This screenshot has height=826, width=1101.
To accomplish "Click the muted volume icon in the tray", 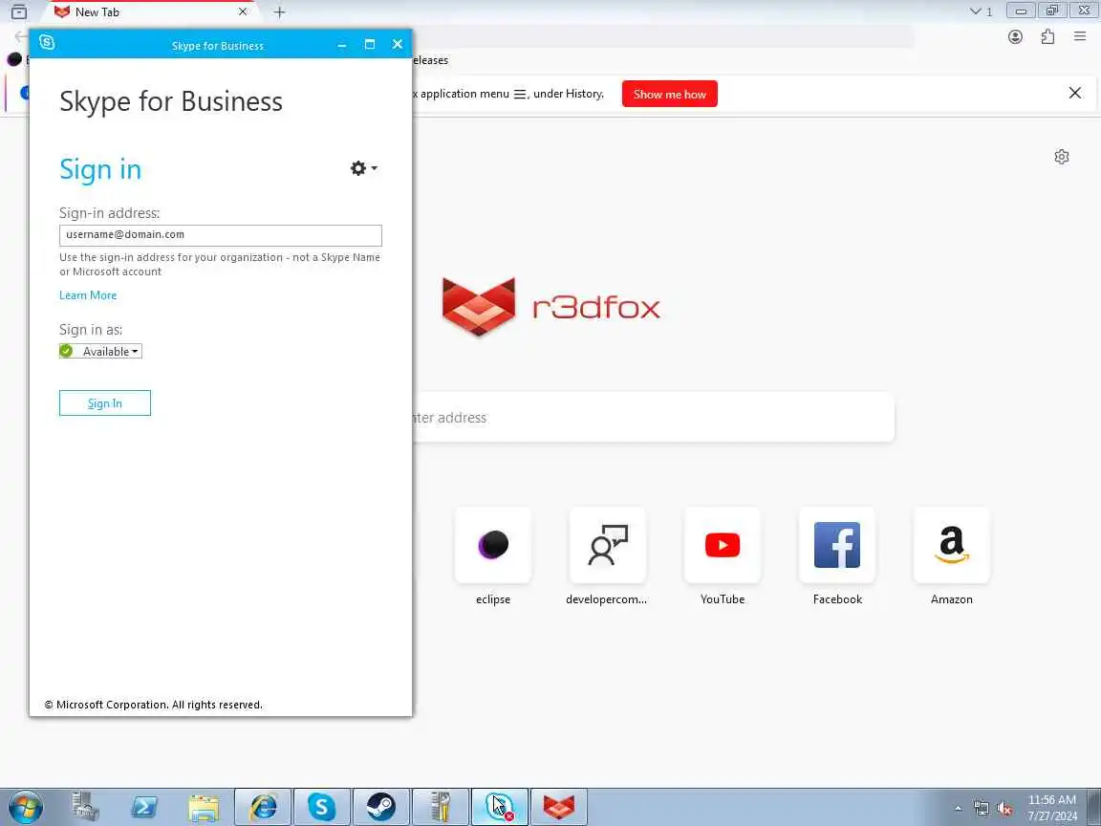I will pyautogui.click(x=1004, y=809).
